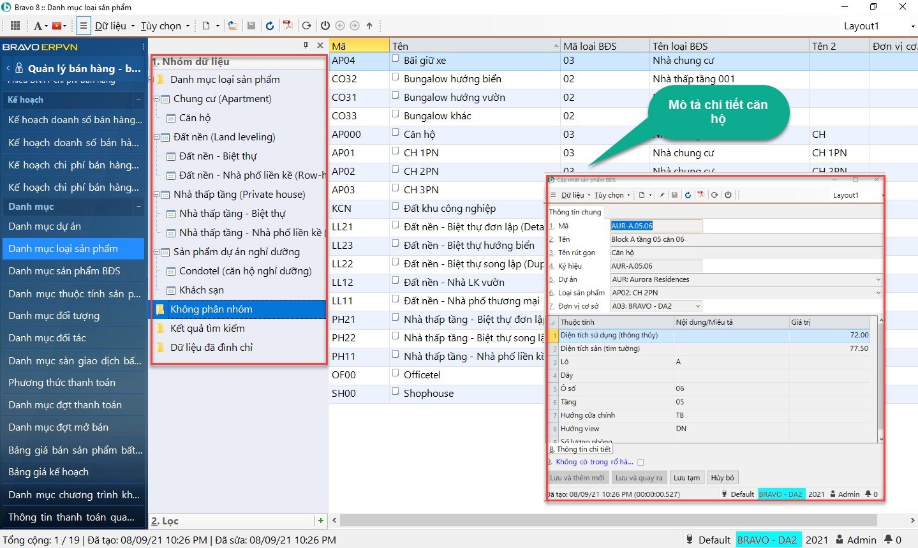Open the Dự án dropdown in the Cập nhật sản phẩm BĐS window
The width and height of the screenshot is (918, 548).
878,279
